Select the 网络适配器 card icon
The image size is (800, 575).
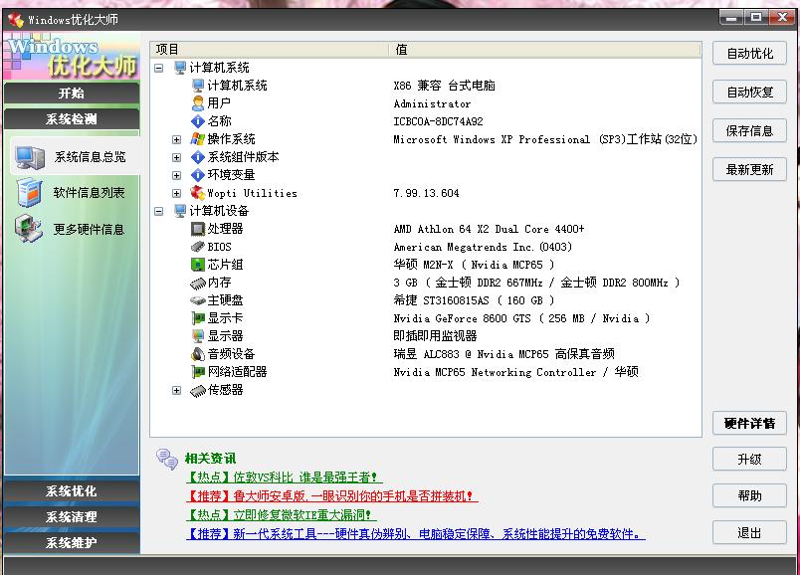click(198, 372)
